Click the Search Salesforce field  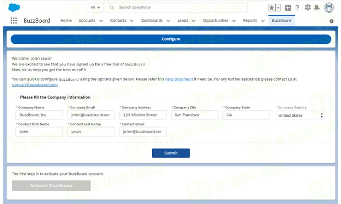pyautogui.click(x=176, y=7)
